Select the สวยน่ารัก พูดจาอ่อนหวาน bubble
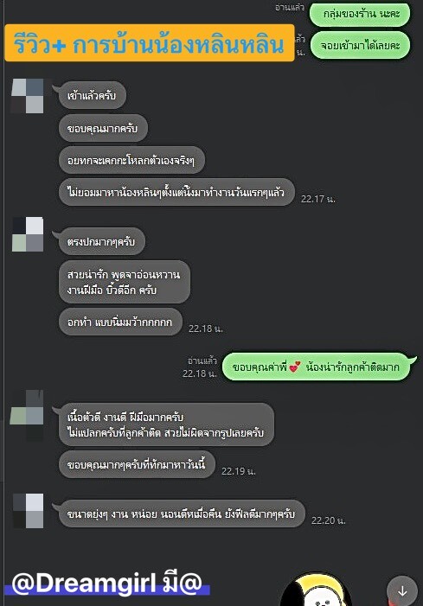 (124, 282)
